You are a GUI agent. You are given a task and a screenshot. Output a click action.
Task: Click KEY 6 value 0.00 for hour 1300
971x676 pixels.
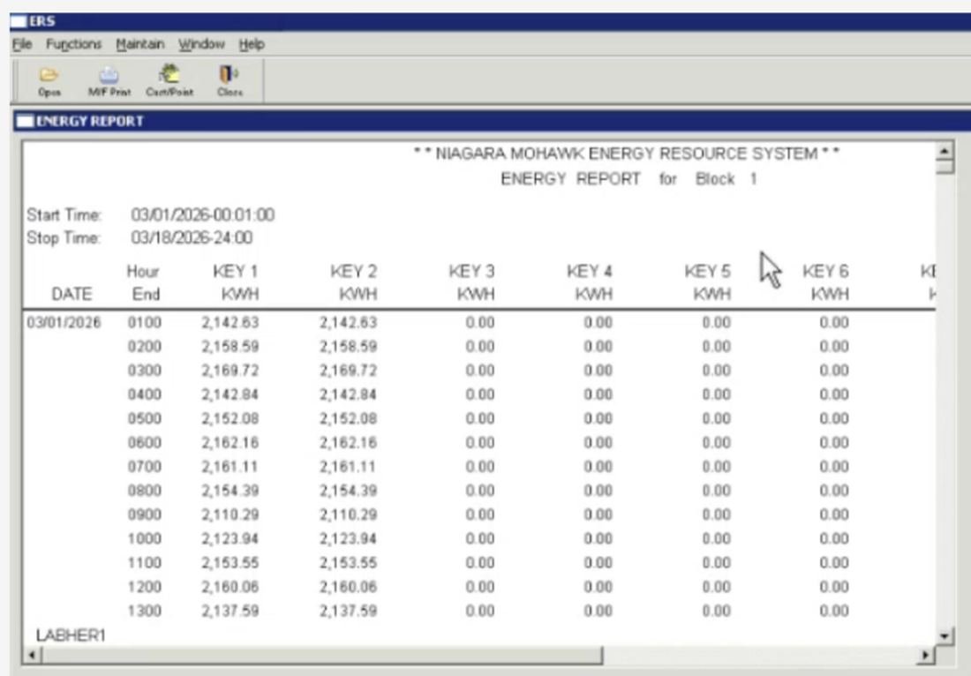pyautogui.click(x=834, y=611)
